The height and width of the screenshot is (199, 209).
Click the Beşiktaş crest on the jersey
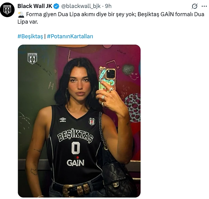coord(92,122)
